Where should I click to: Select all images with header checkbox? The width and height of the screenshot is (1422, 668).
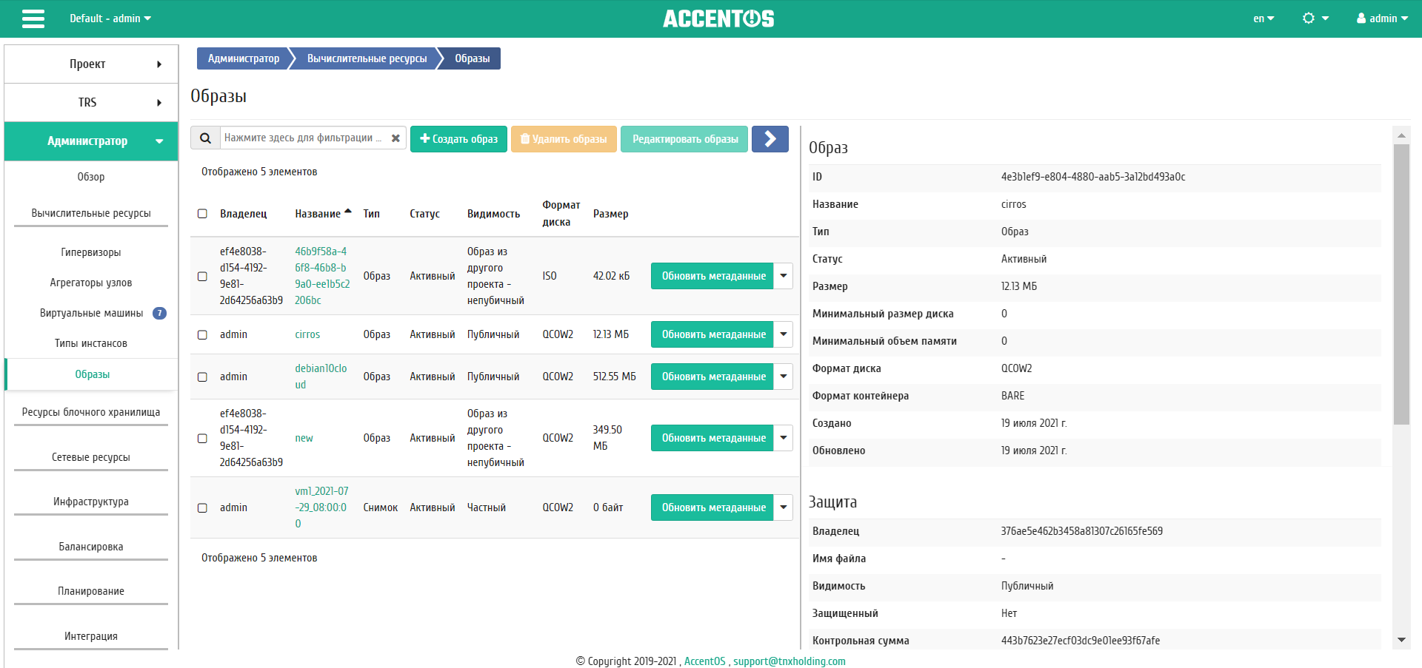point(202,214)
